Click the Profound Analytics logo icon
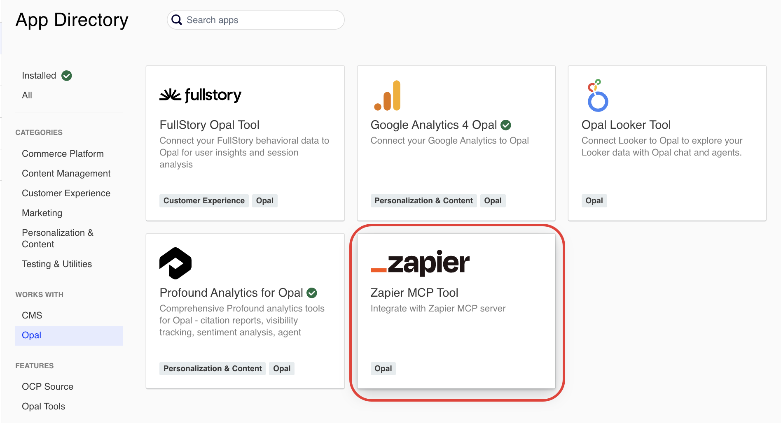The height and width of the screenshot is (423, 781). click(175, 263)
